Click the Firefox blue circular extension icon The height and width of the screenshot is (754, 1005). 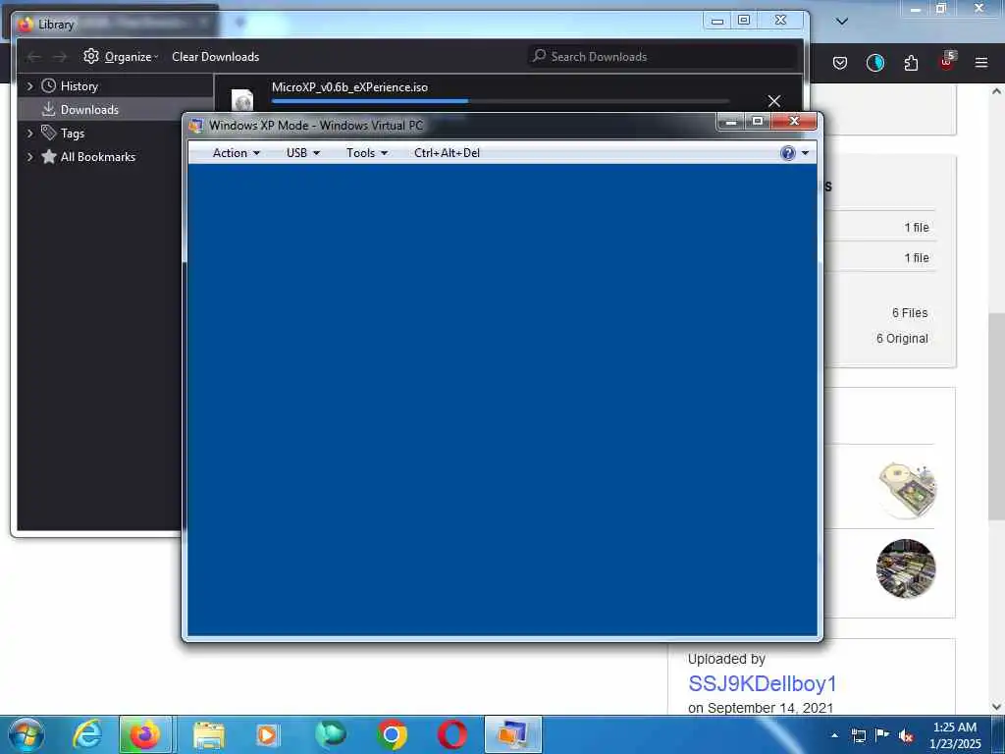tap(874, 63)
